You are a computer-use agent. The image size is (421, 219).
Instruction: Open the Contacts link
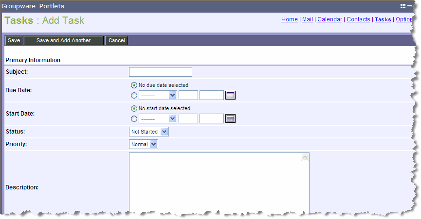click(x=358, y=19)
